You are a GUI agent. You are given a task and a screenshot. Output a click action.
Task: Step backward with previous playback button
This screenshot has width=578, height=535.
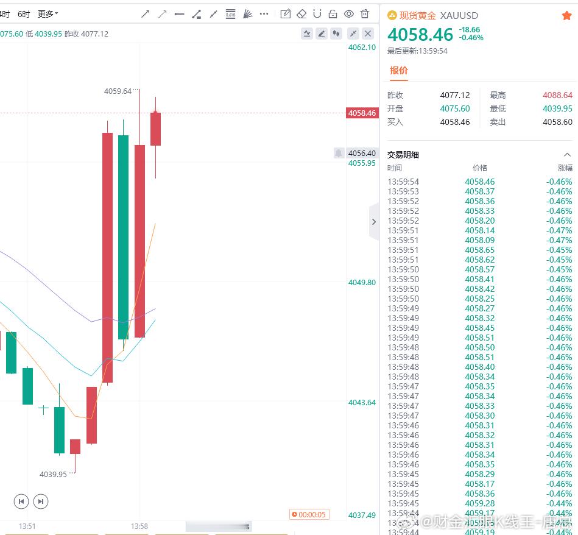tap(21, 501)
